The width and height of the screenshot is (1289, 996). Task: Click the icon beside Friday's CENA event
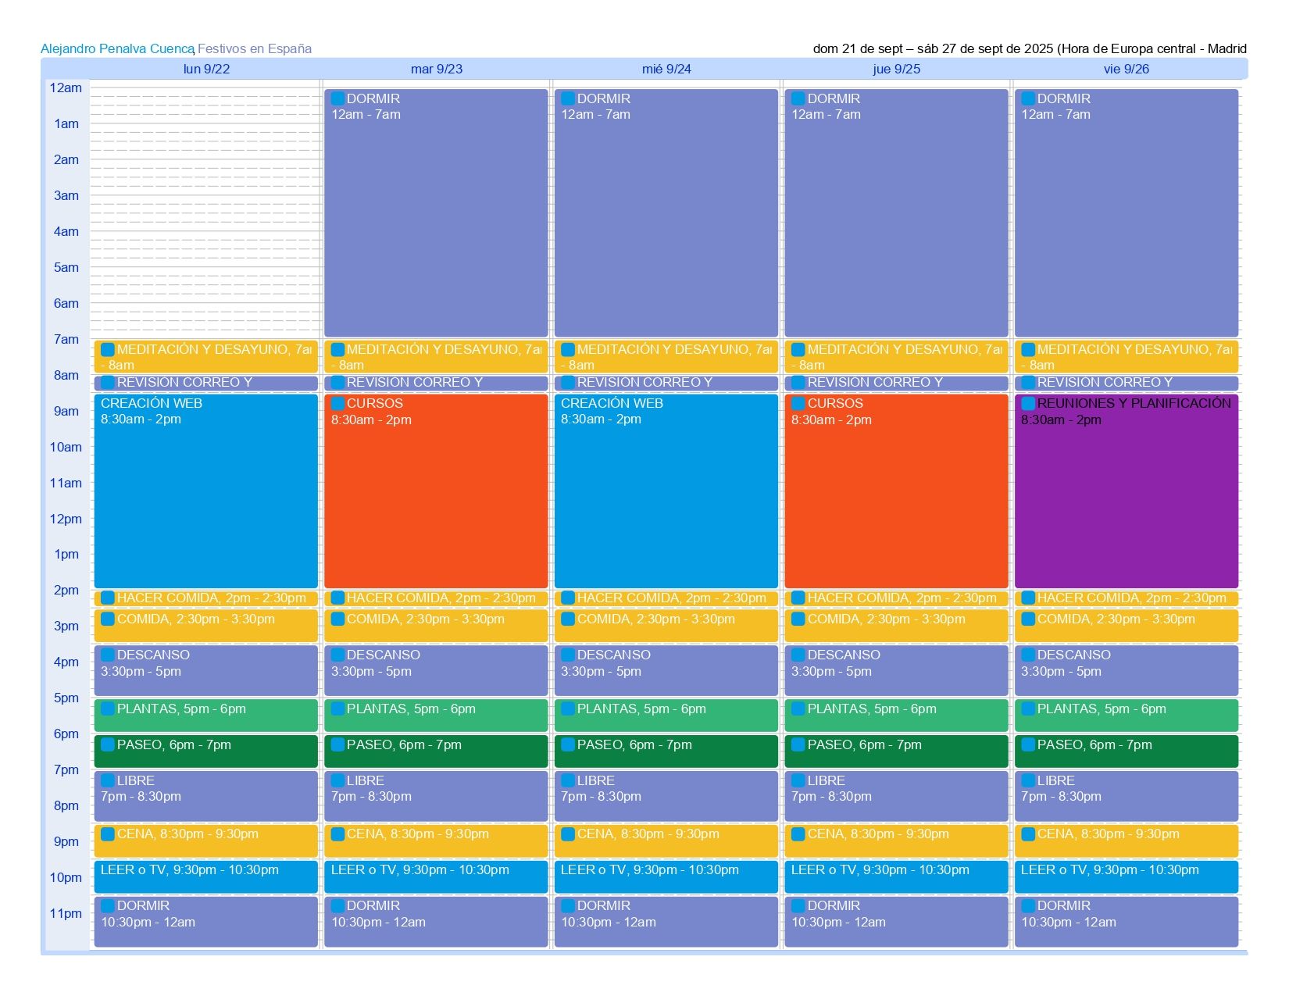pos(1028,834)
